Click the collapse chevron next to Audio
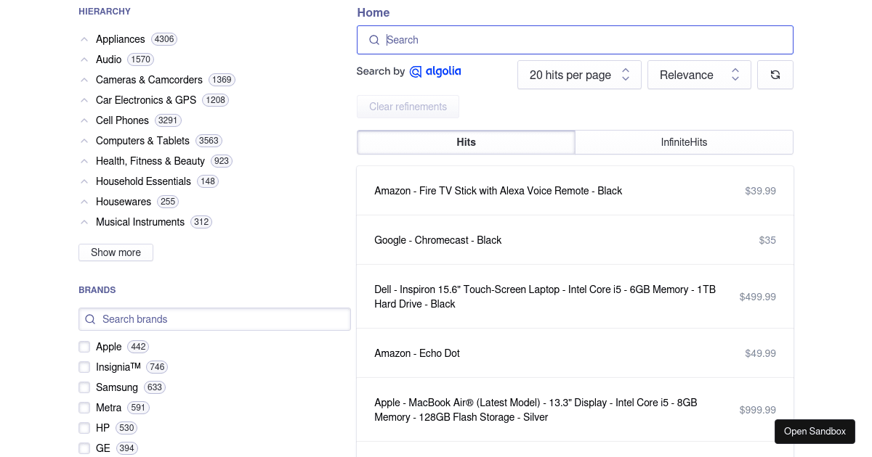Screen dimensions: 872x457 coord(84,59)
